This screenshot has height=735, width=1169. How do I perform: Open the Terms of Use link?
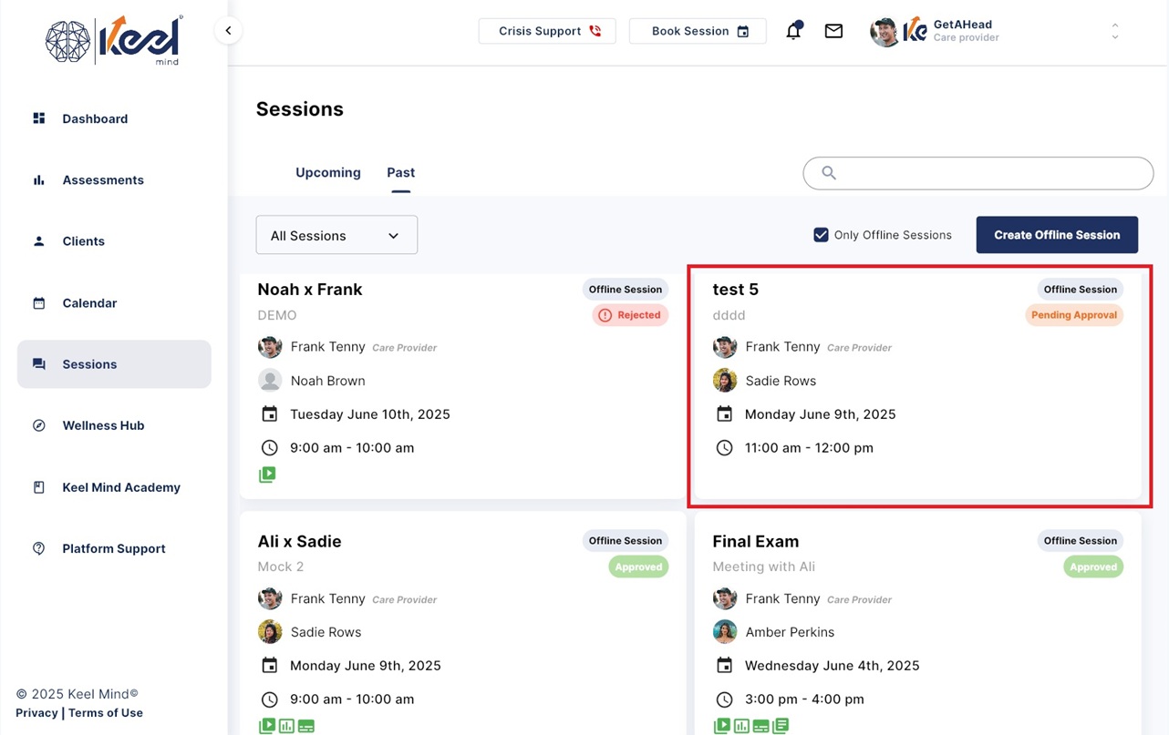pos(106,713)
